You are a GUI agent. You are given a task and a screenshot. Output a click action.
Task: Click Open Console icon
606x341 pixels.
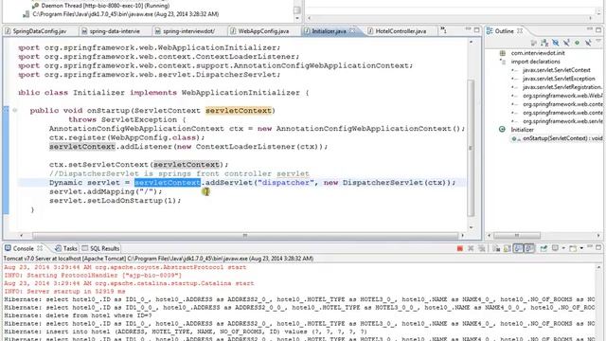click(x=573, y=248)
